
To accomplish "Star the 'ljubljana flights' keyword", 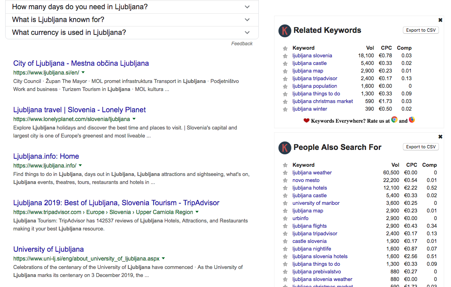I will [x=285, y=226].
